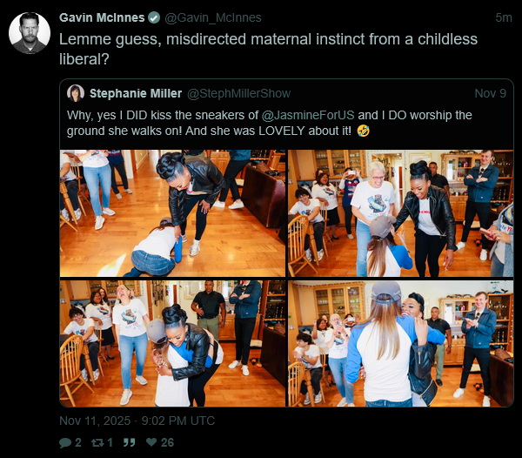Open Stephanie Miller's small avatar
The width and height of the screenshot is (522, 458).
pos(76,93)
